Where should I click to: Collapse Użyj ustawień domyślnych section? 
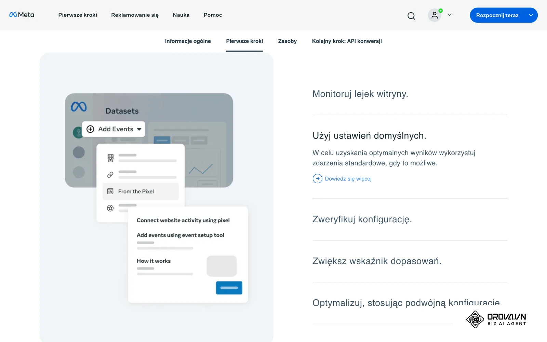pyautogui.click(x=369, y=136)
